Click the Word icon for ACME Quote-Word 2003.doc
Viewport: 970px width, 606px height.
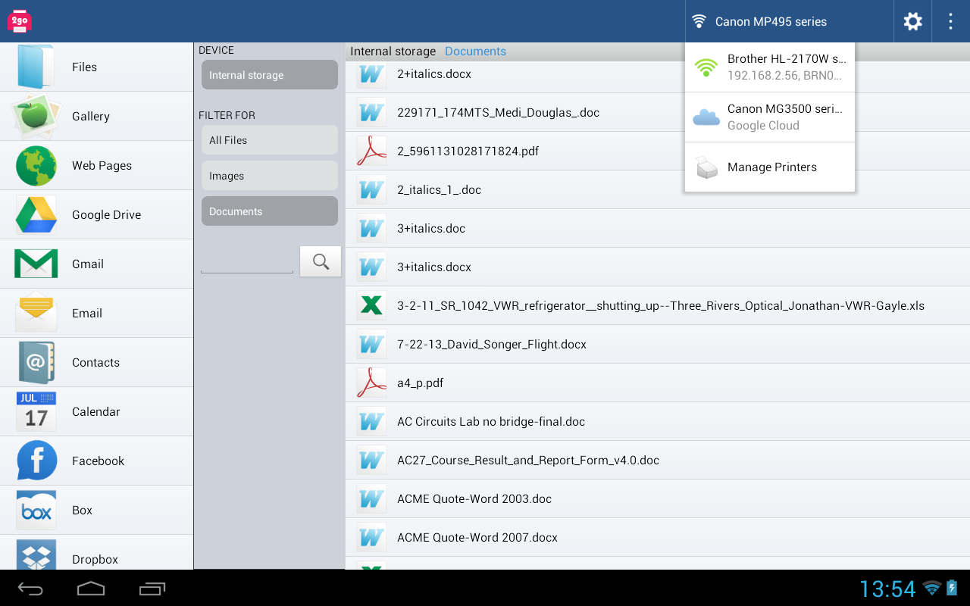pos(371,498)
